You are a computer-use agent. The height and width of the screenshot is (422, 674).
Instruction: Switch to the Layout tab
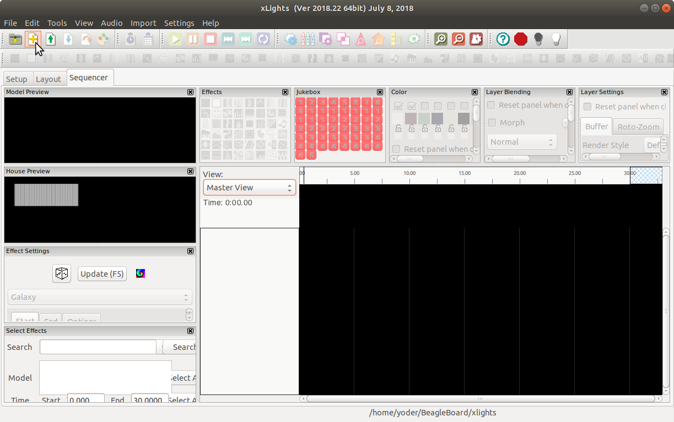pyautogui.click(x=48, y=79)
